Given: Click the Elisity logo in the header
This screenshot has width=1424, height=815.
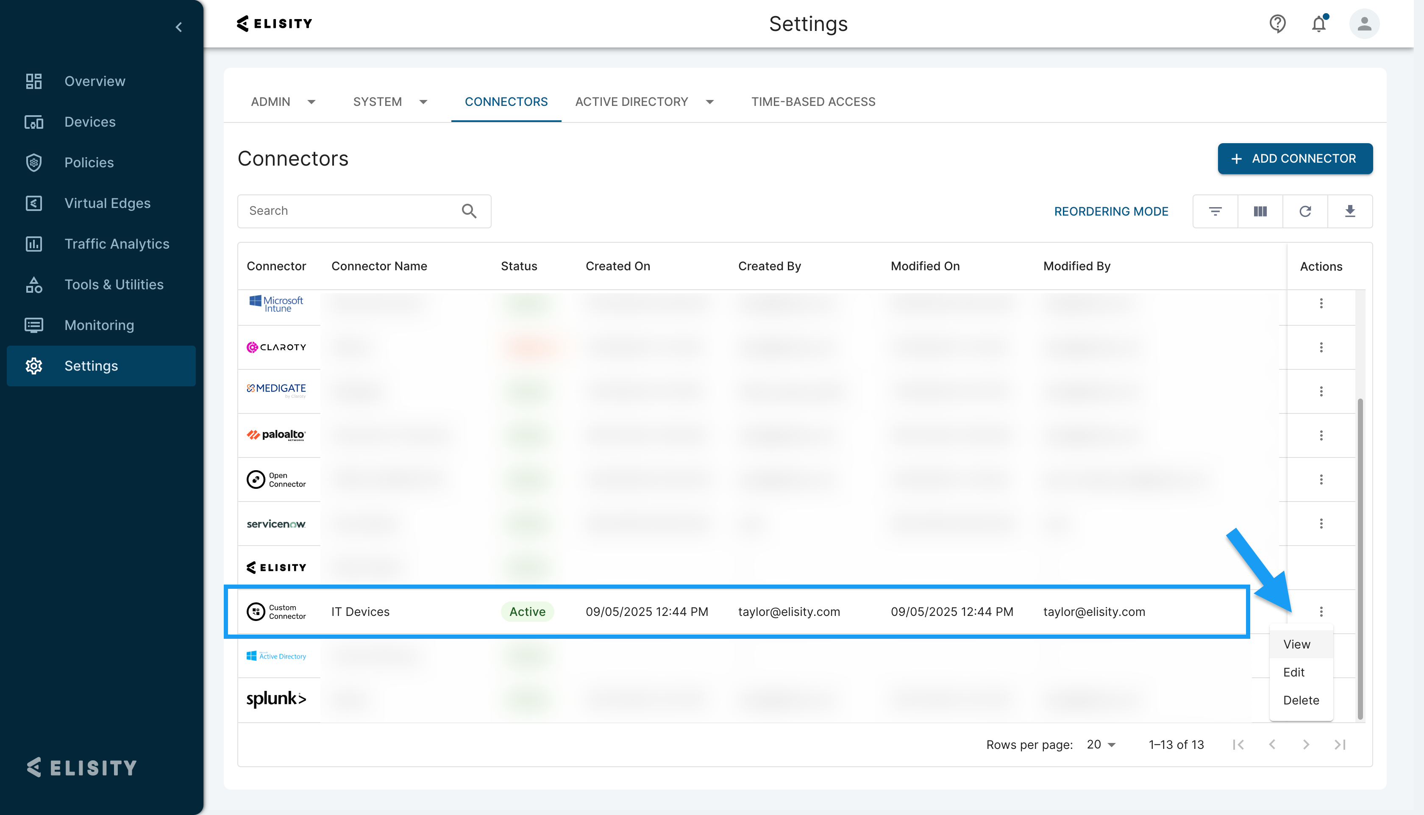Looking at the screenshot, I should coord(274,24).
